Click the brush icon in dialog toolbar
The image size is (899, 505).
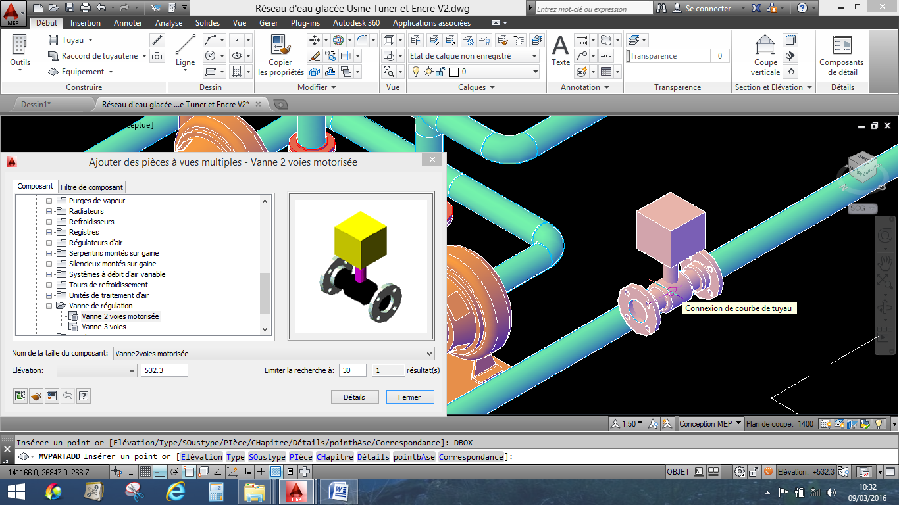pyautogui.click(x=36, y=396)
